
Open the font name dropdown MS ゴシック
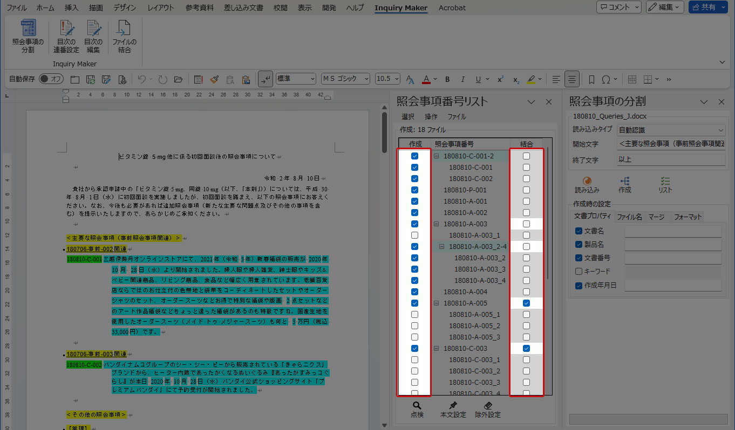(366, 79)
